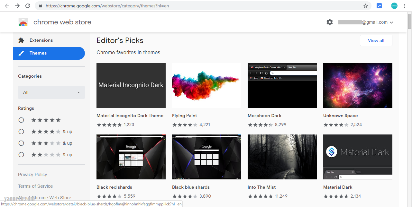Open the Categories All dropdown

click(x=51, y=92)
